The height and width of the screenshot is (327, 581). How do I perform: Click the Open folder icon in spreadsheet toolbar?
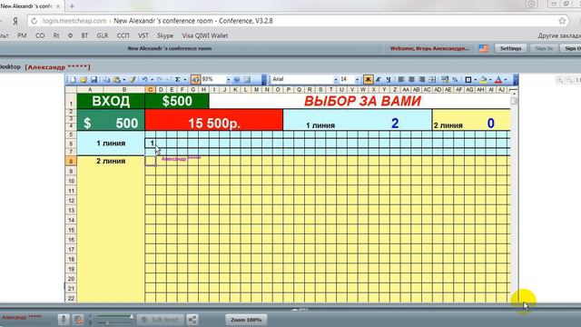point(83,79)
